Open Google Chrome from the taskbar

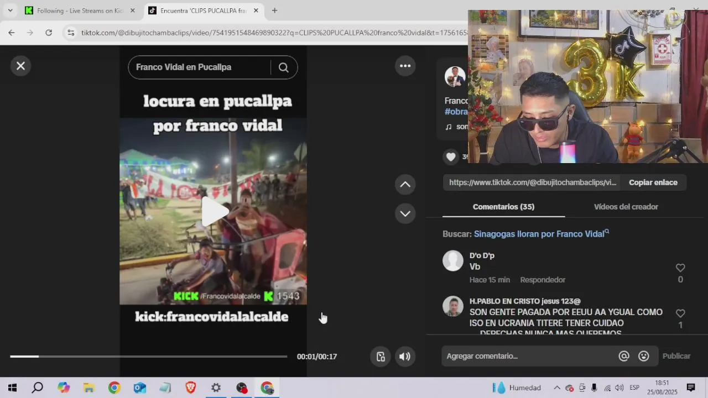tap(114, 388)
